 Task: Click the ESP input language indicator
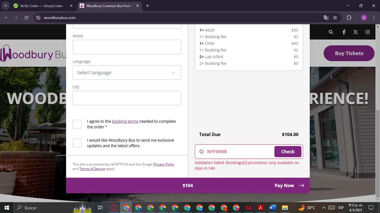click(341, 208)
